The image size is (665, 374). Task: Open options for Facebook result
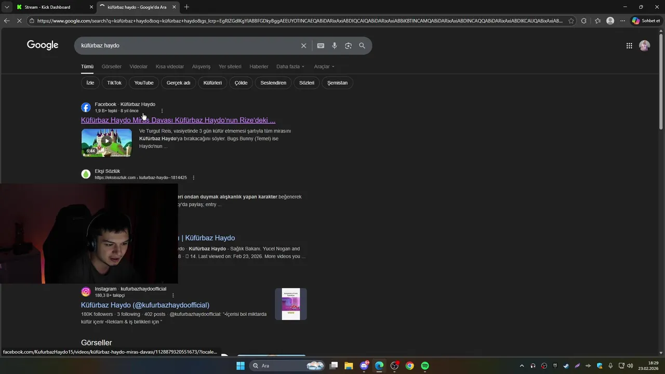(x=162, y=111)
